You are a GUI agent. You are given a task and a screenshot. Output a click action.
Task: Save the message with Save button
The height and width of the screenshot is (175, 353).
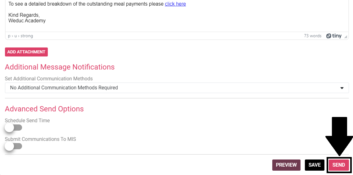pos(315,165)
